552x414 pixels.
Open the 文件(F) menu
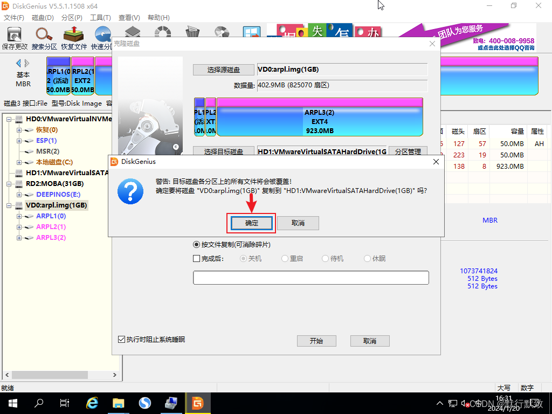click(x=13, y=18)
